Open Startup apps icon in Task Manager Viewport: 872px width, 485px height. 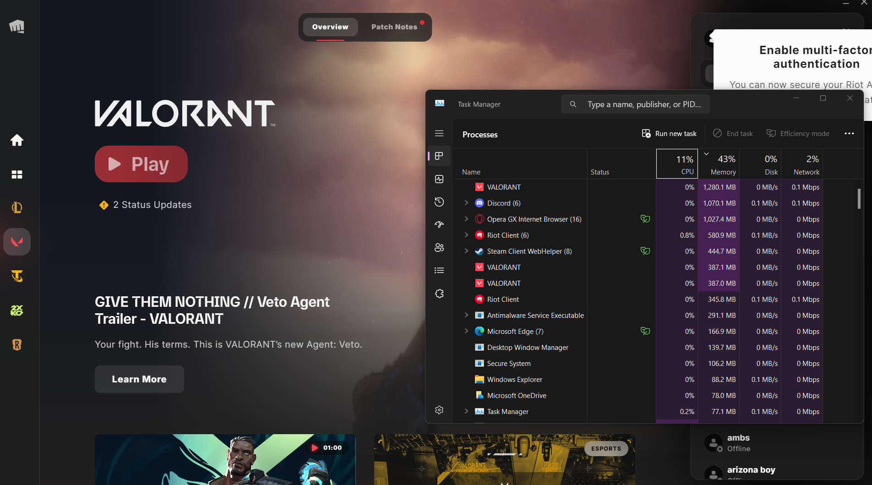[439, 224]
